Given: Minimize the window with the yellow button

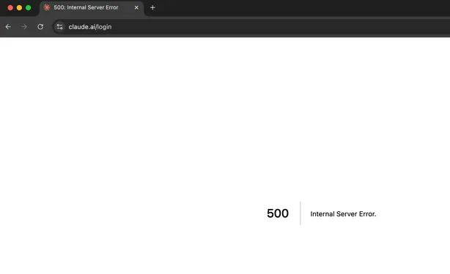Looking at the screenshot, I should click(x=19, y=8).
